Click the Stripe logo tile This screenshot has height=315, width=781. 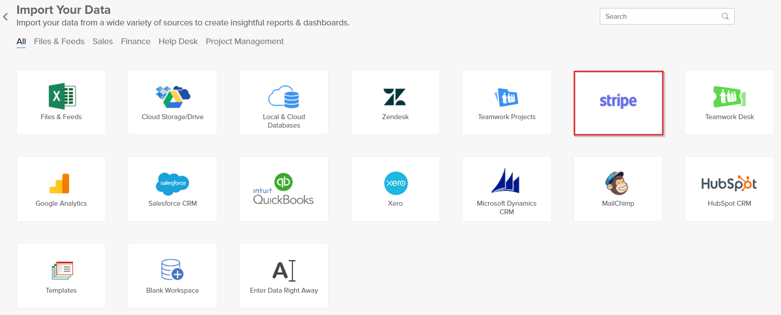click(x=618, y=103)
